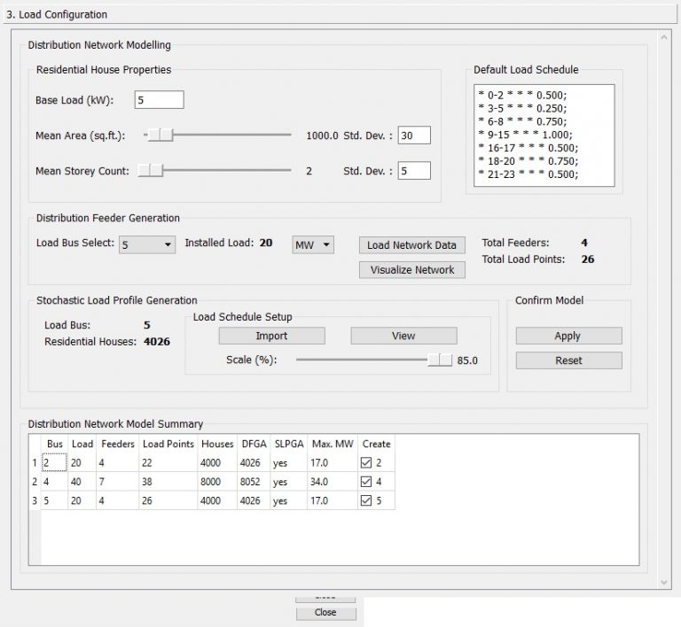681x627 pixels.
Task: Click the "* 9-15 * * * 1.000;" schedule line
Action: (x=525, y=135)
